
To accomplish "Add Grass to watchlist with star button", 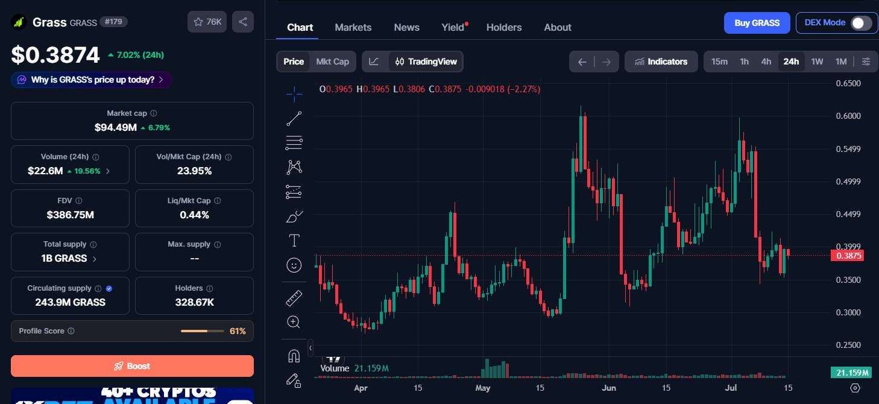I will [207, 22].
